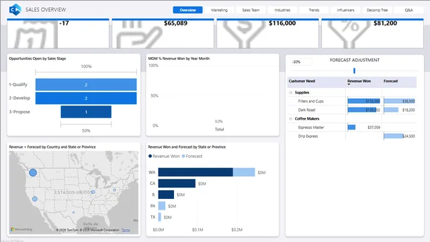
Task: Click the Microsoft Bing logo on map
Action: point(21,229)
